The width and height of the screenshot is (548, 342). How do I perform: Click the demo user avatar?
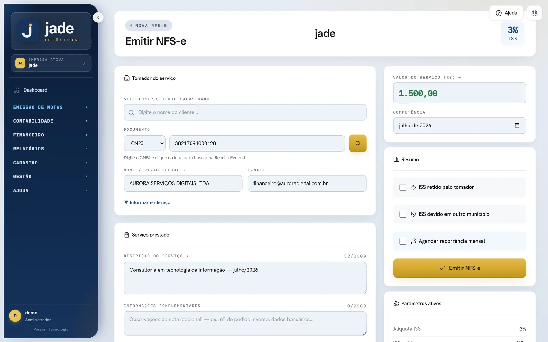point(15,316)
